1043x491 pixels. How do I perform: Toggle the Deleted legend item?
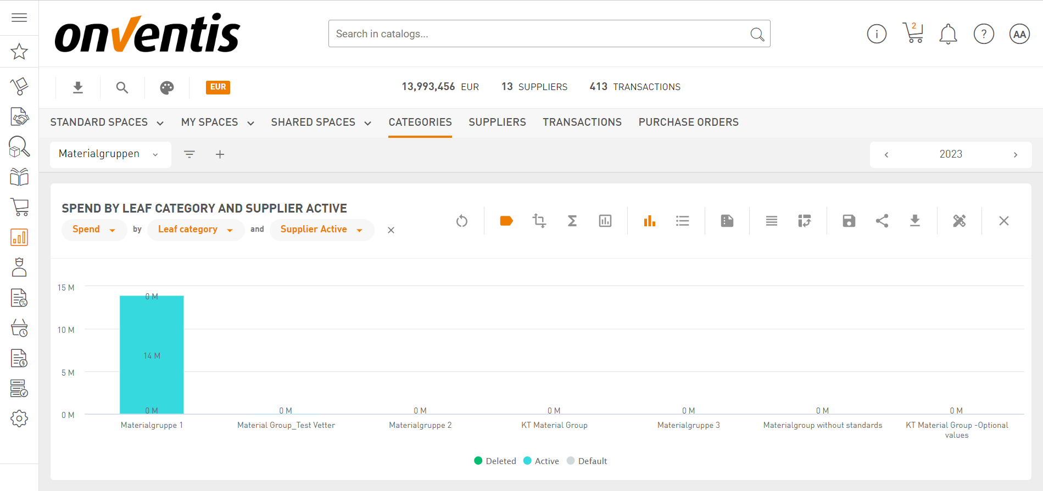click(x=495, y=461)
